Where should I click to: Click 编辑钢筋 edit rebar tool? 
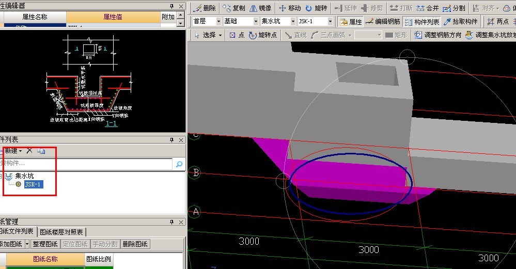[x=383, y=22]
